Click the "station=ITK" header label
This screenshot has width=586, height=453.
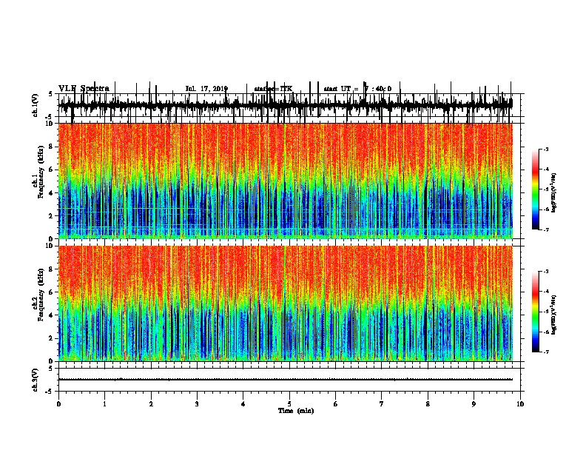coord(273,89)
